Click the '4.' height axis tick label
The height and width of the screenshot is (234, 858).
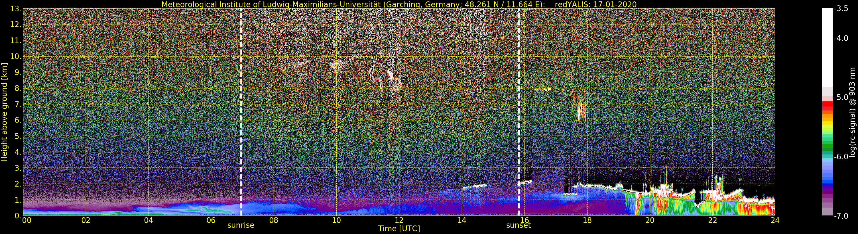click(x=18, y=152)
